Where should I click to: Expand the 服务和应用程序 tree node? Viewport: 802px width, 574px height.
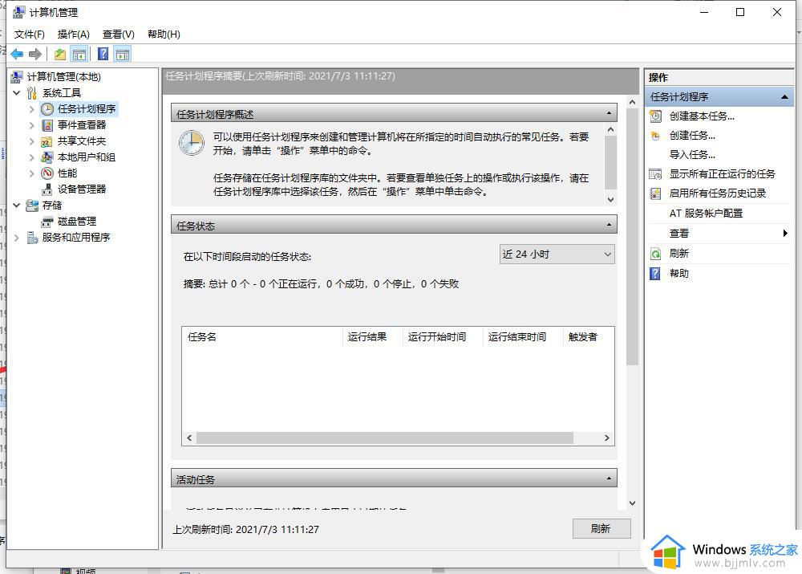point(16,238)
